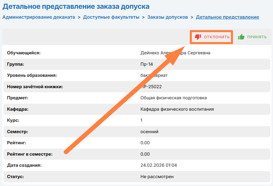This screenshot has height=186, width=273.
Task: Select the Детальное представление breadcrumb link
Action: [x=227, y=17]
